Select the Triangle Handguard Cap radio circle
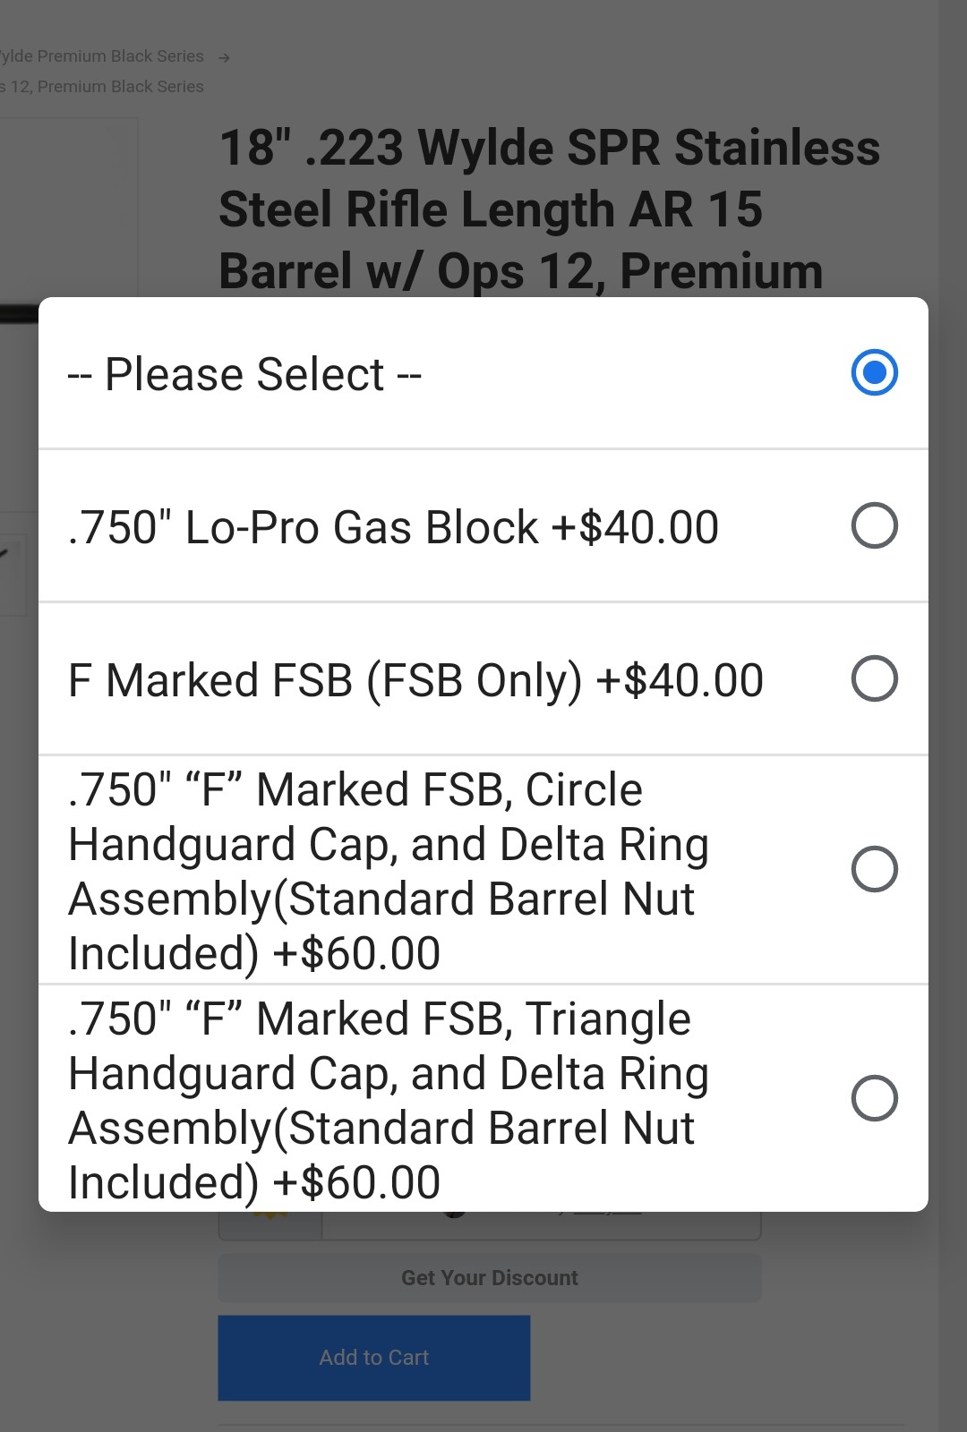967x1432 pixels. point(874,1098)
